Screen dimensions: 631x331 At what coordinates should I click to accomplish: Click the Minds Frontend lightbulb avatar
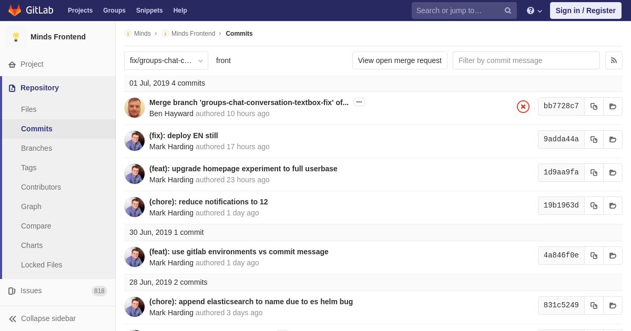point(16,37)
